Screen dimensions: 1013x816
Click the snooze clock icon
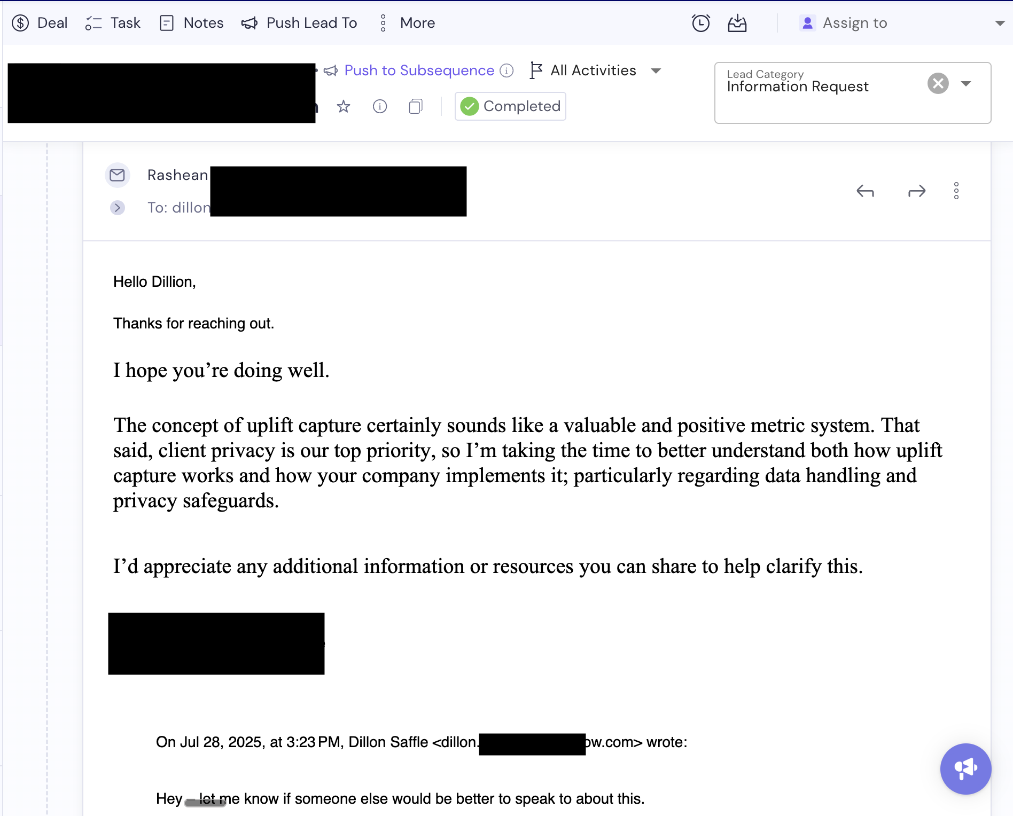tap(700, 23)
